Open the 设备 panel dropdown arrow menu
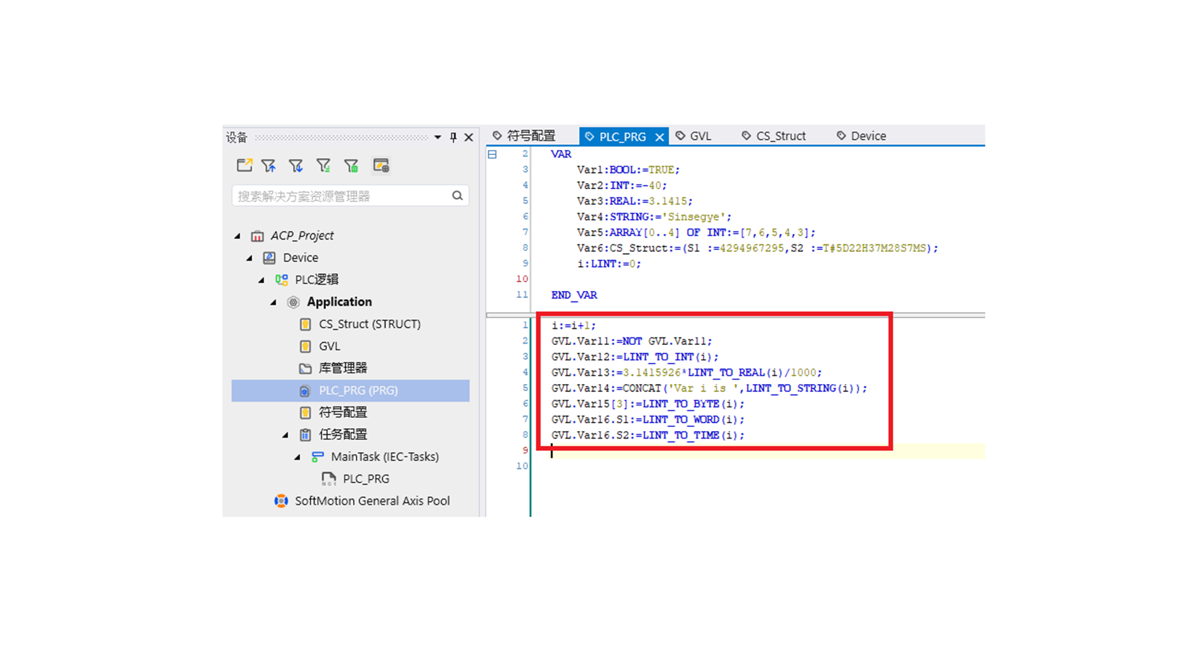Screen dimensions: 1192x670 438,137
